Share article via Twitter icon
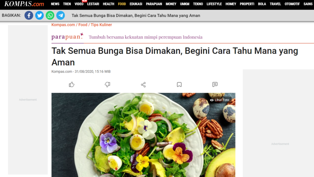314x177 pixels. pos(40,15)
